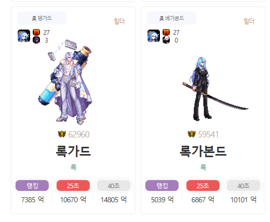The height and width of the screenshot is (222, 270).
Task: Click red buff icon beside 27 on 록가드 card
Action: click(x=36, y=32)
